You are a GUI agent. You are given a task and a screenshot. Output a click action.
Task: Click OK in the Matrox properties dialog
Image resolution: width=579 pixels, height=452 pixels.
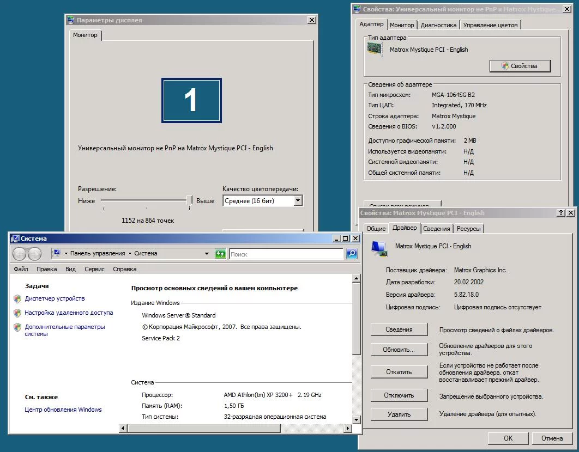pos(508,438)
